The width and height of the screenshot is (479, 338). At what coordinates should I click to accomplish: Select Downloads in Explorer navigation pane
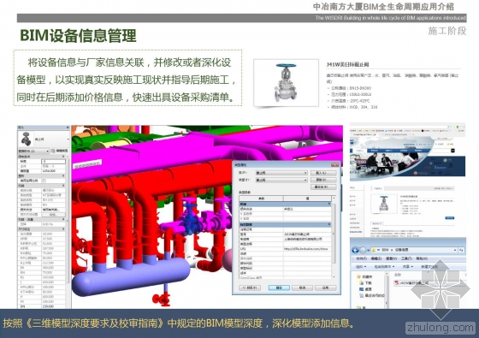point(365,283)
